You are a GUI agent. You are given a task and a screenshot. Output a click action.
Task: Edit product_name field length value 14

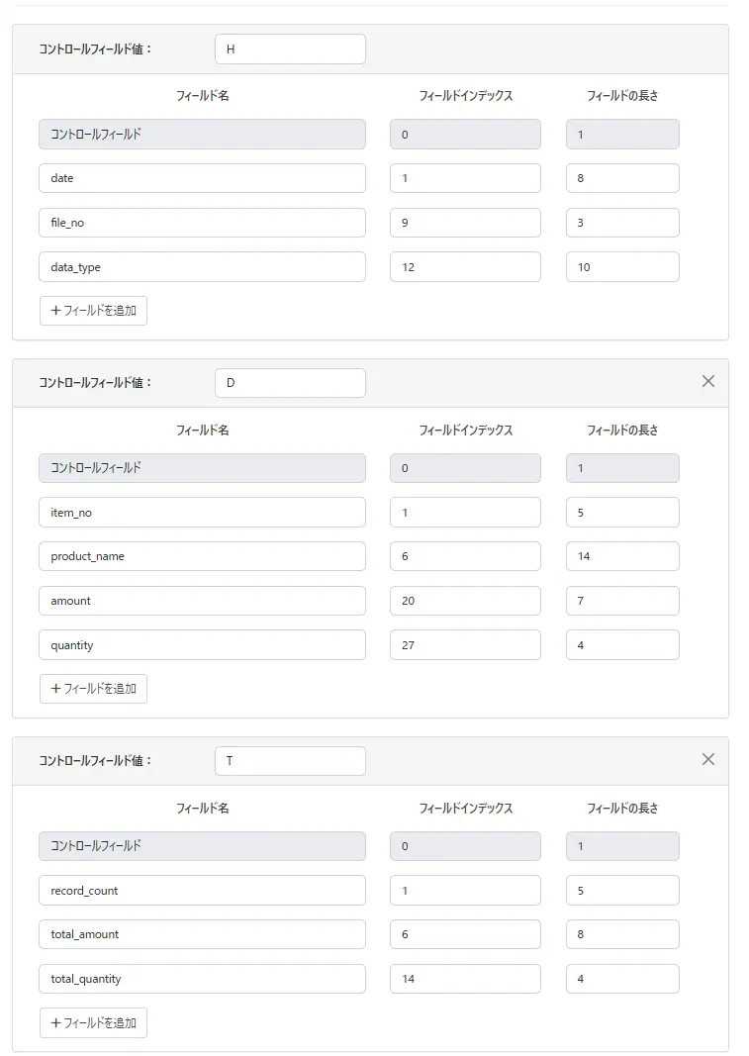tap(621, 556)
